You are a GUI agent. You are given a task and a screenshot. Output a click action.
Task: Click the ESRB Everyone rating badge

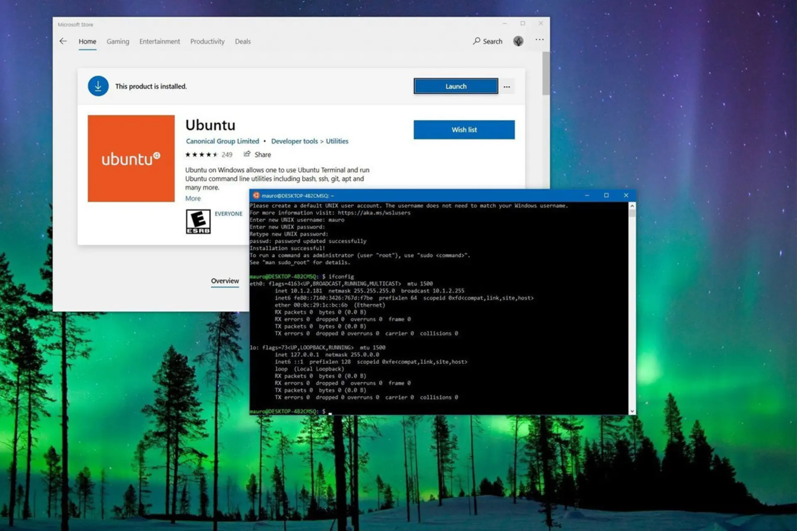pyautogui.click(x=198, y=222)
